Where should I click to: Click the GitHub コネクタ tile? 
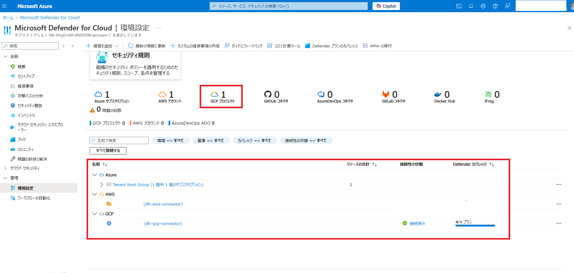tap(276, 97)
